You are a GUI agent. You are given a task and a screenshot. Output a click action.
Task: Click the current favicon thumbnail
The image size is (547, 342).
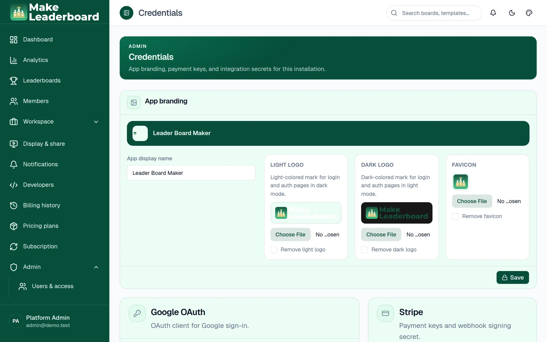coord(461,182)
